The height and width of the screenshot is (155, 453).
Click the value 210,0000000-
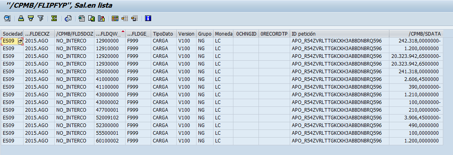(424, 110)
